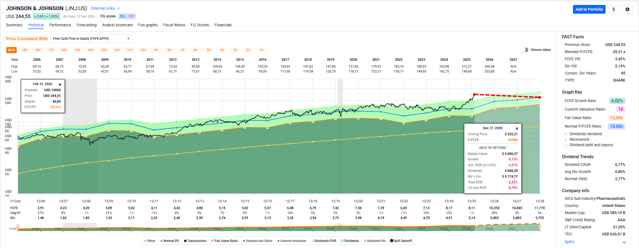Click Add to Portfolio button

click(589, 9)
